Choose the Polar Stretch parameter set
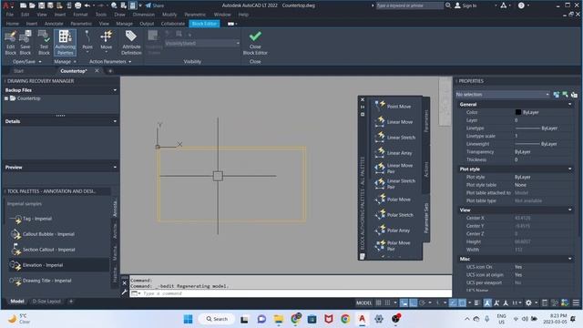This screenshot has height=328, width=583. [394, 215]
